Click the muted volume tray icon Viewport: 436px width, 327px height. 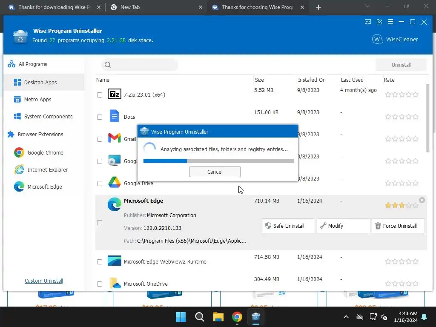point(384,317)
